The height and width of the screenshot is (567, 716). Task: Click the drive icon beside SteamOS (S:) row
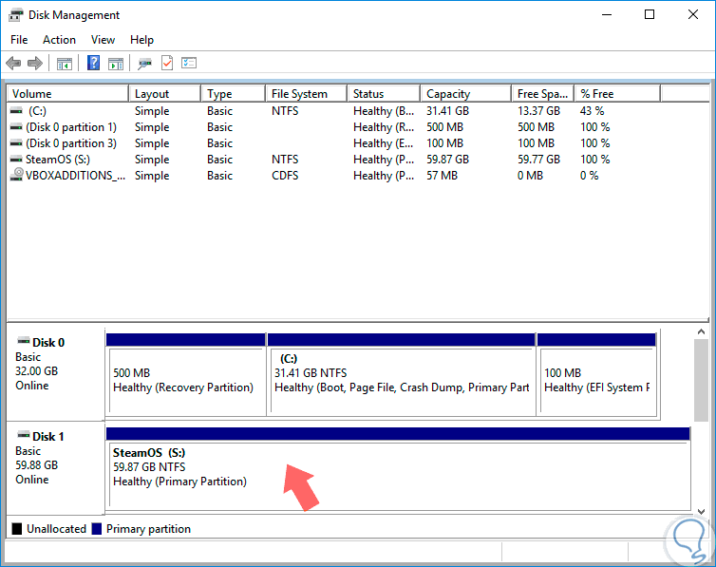(x=16, y=159)
